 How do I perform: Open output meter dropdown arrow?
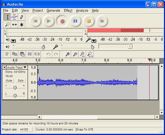13,41
